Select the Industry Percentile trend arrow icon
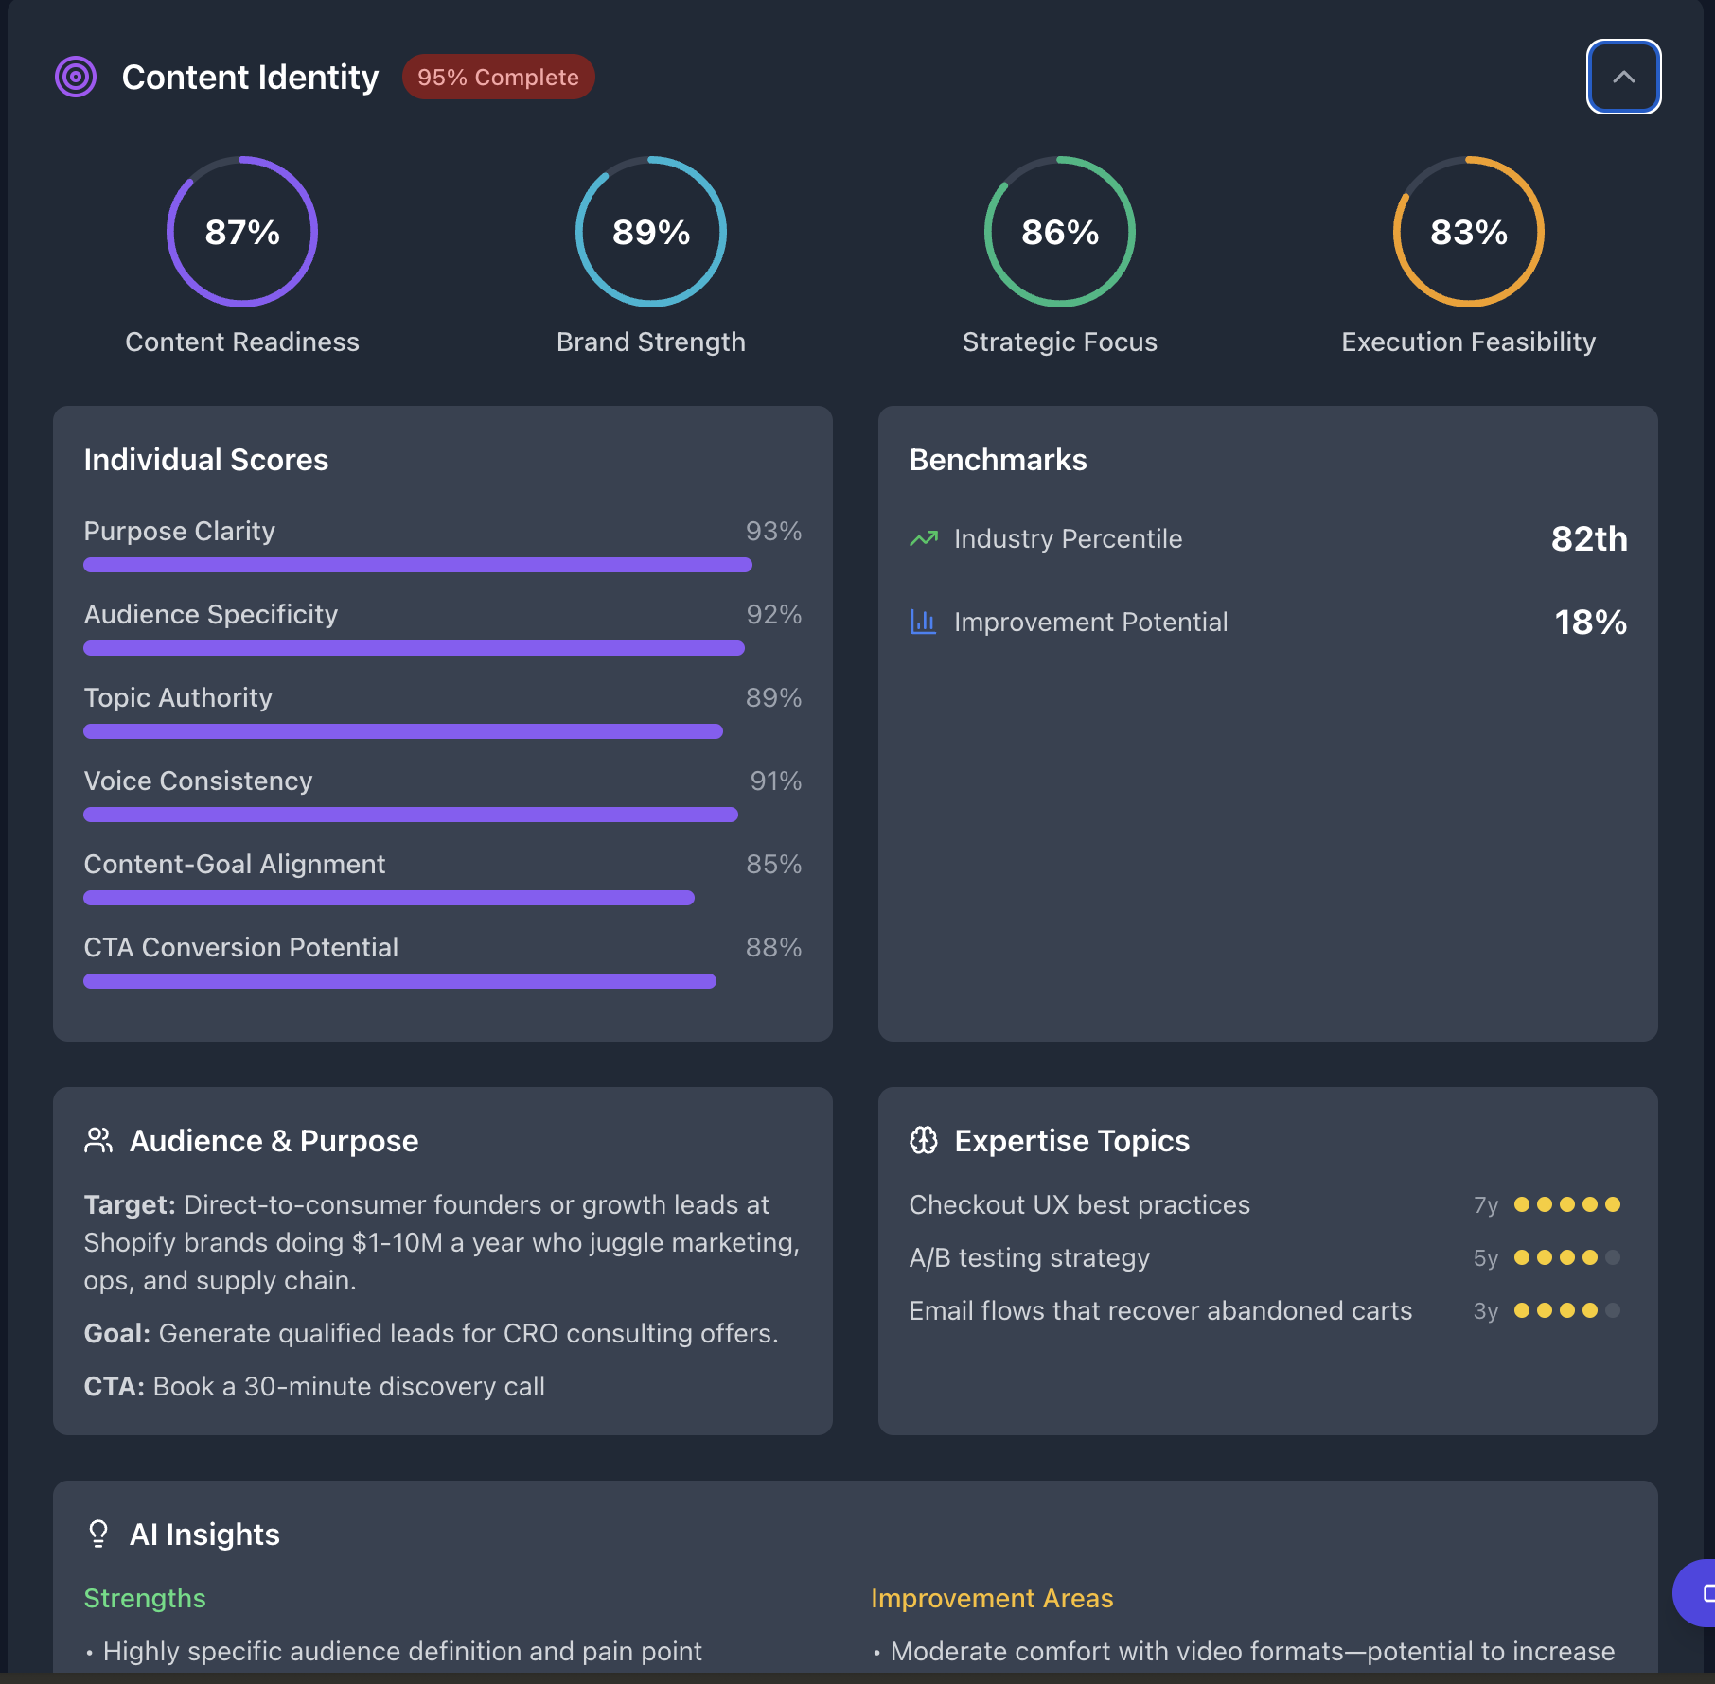 (x=923, y=537)
